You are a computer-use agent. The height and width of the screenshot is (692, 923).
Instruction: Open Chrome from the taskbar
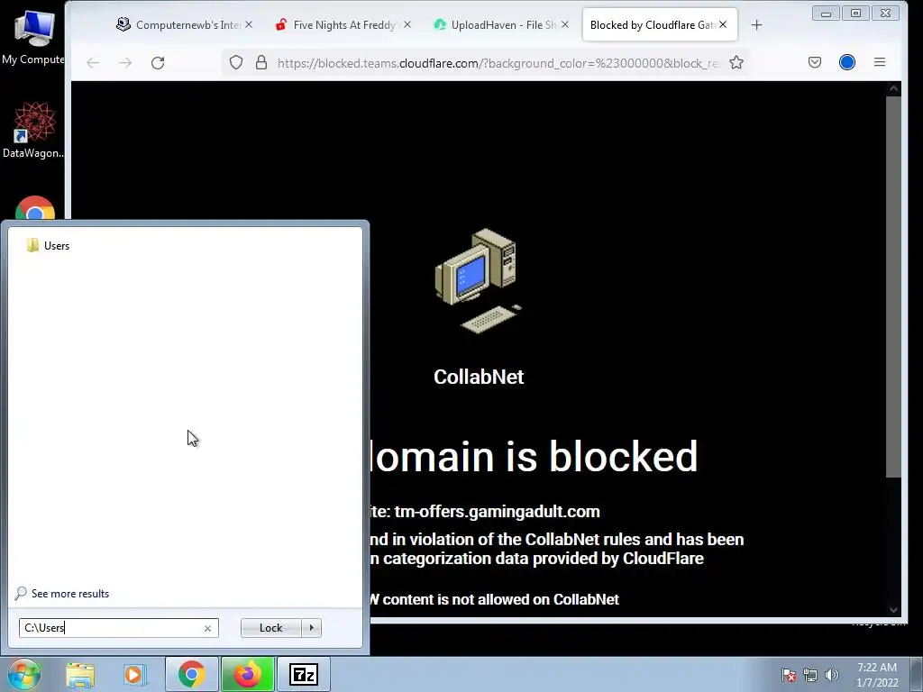click(191, 674)
